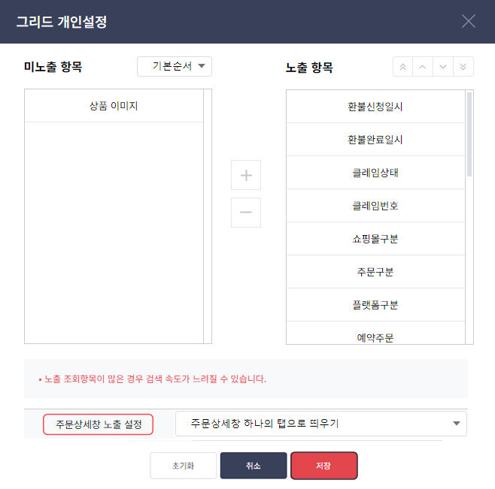Screen dimensions: 495x489
Task: Expand the 주문상세창 하나의 탭으로 띄우기 dropdown
Action: pos(321,424)
